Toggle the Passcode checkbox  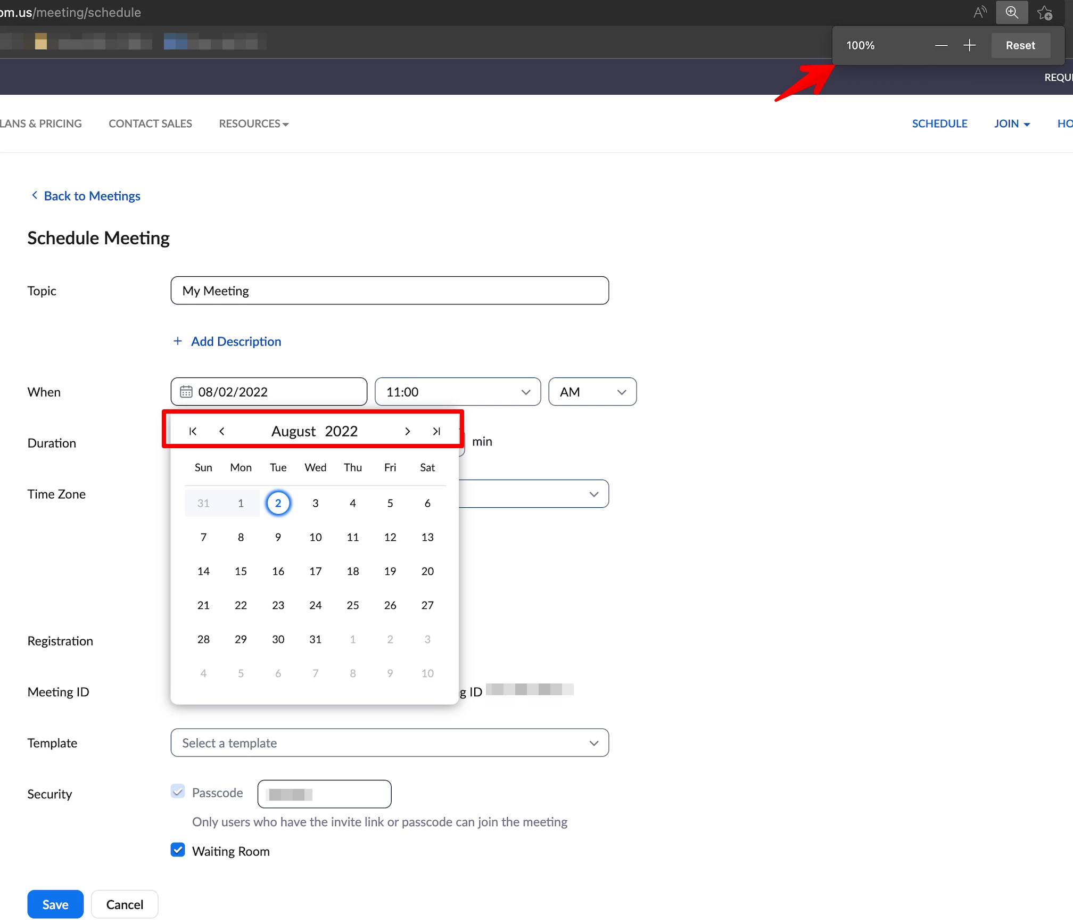point(178,792)
